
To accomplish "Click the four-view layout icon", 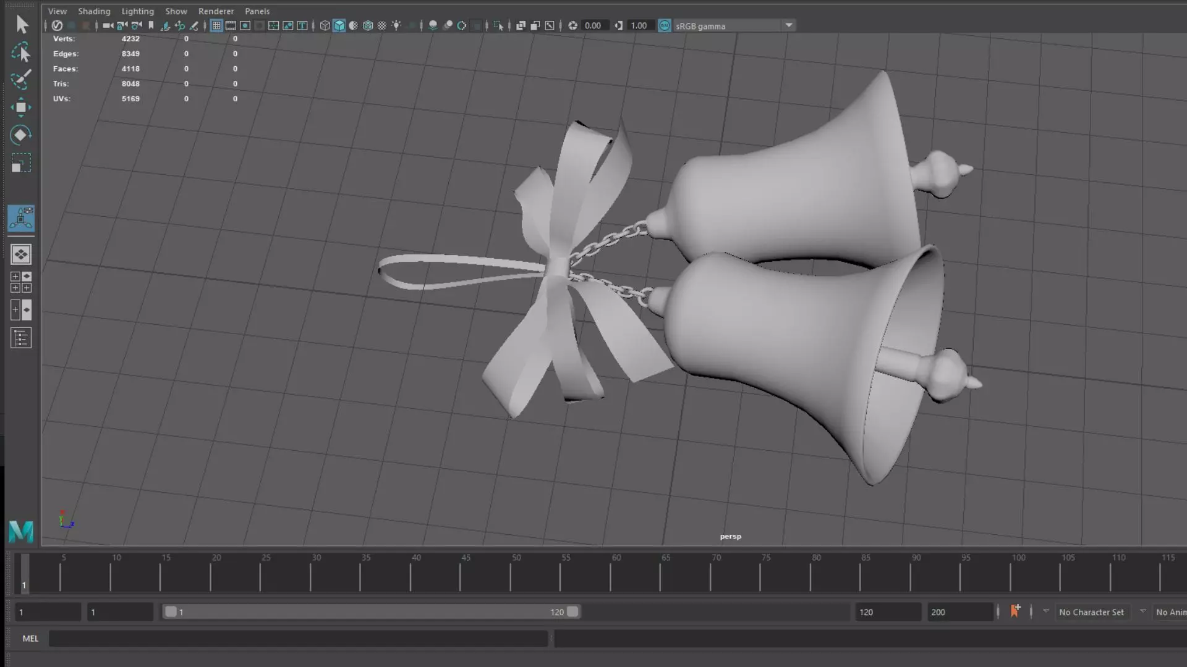I will pyautogui.click(x=21, y=282).
